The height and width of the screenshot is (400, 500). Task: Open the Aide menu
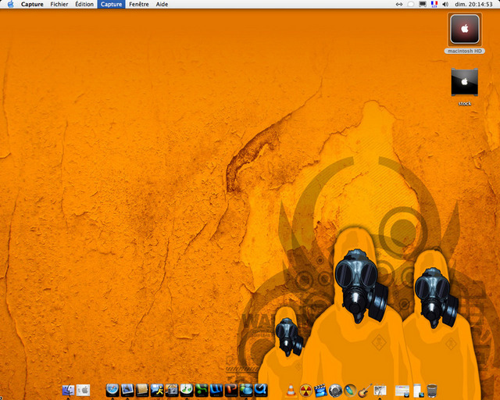pos(162,4)
